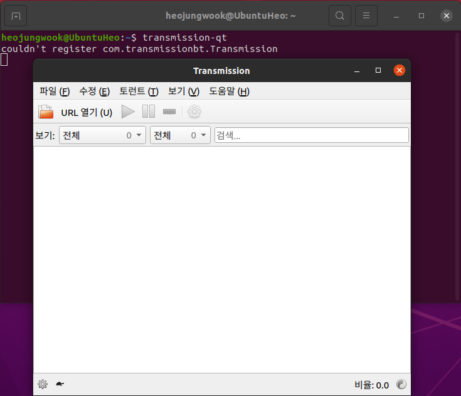Open a torrent file with the folder icon
The width and height of the screenshot is (461, 396).
[x=46, y=112]
